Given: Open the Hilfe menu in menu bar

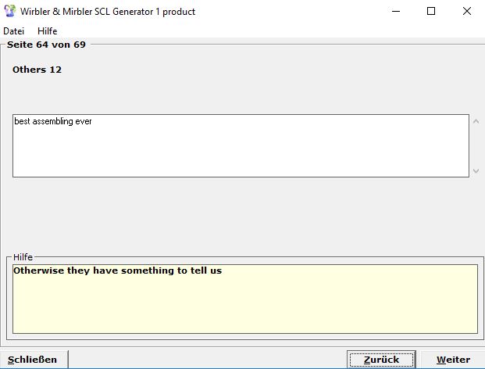Looking at the screenshot, I should 48,31.
